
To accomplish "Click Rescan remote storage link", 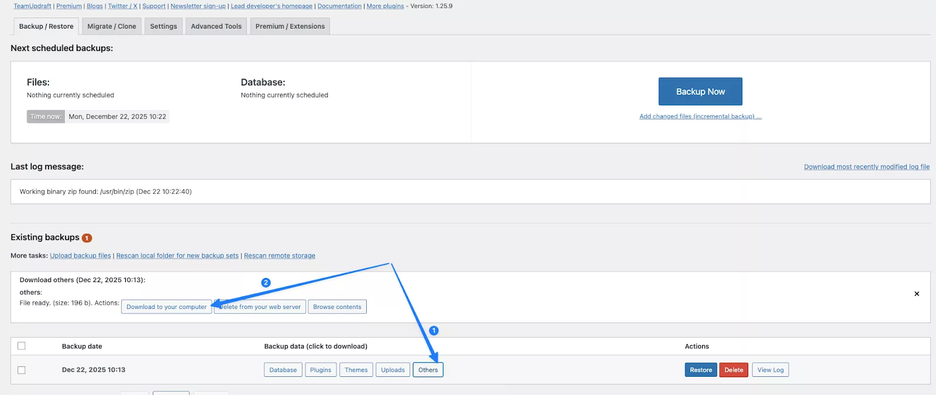I will [x=280, y=256].
